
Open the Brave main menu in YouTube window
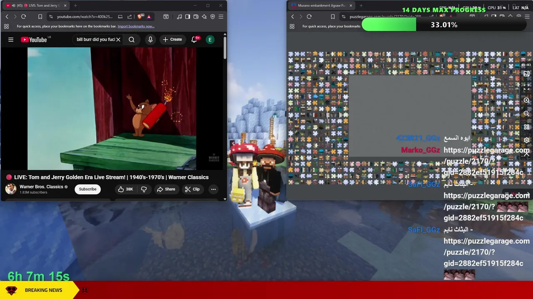(x=221, y=17)
